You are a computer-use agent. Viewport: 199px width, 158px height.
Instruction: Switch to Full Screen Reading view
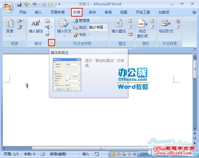(x=118, y=154)
